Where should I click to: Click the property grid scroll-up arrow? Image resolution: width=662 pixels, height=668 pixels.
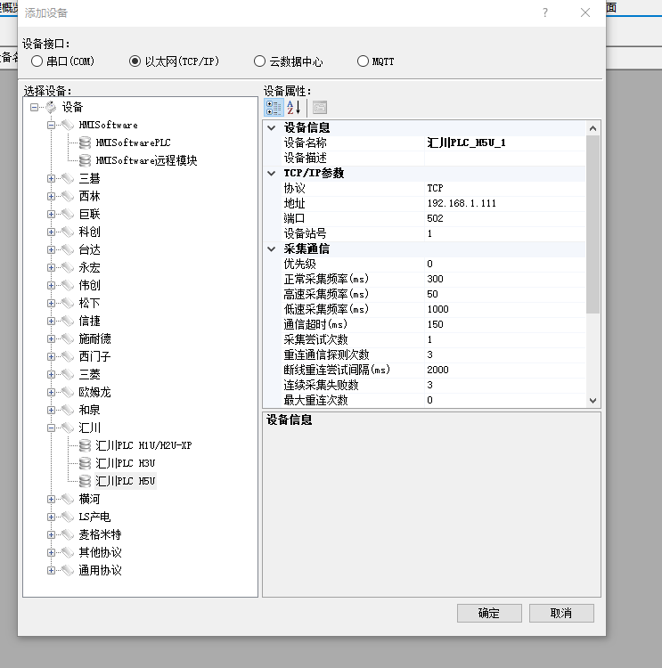(593, 128)
